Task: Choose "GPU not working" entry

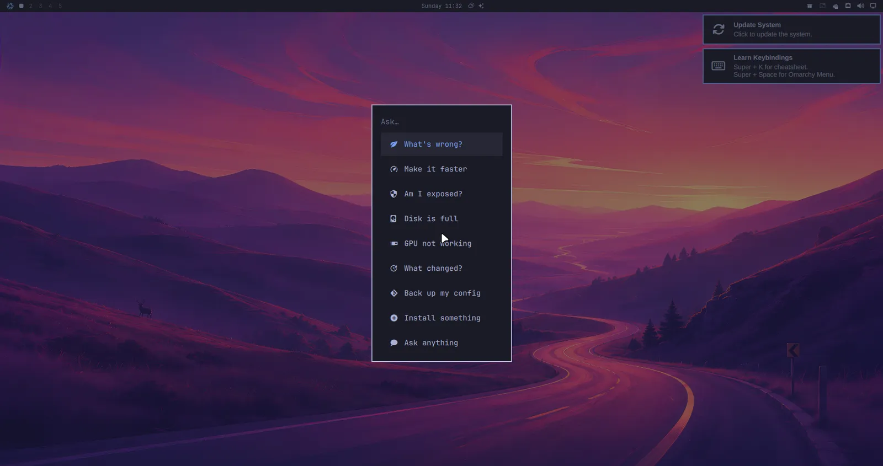Action: (441, 244)
